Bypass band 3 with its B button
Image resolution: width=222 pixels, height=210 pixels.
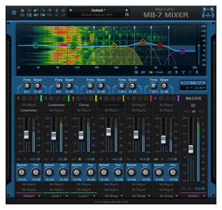[x=79, y=99]
